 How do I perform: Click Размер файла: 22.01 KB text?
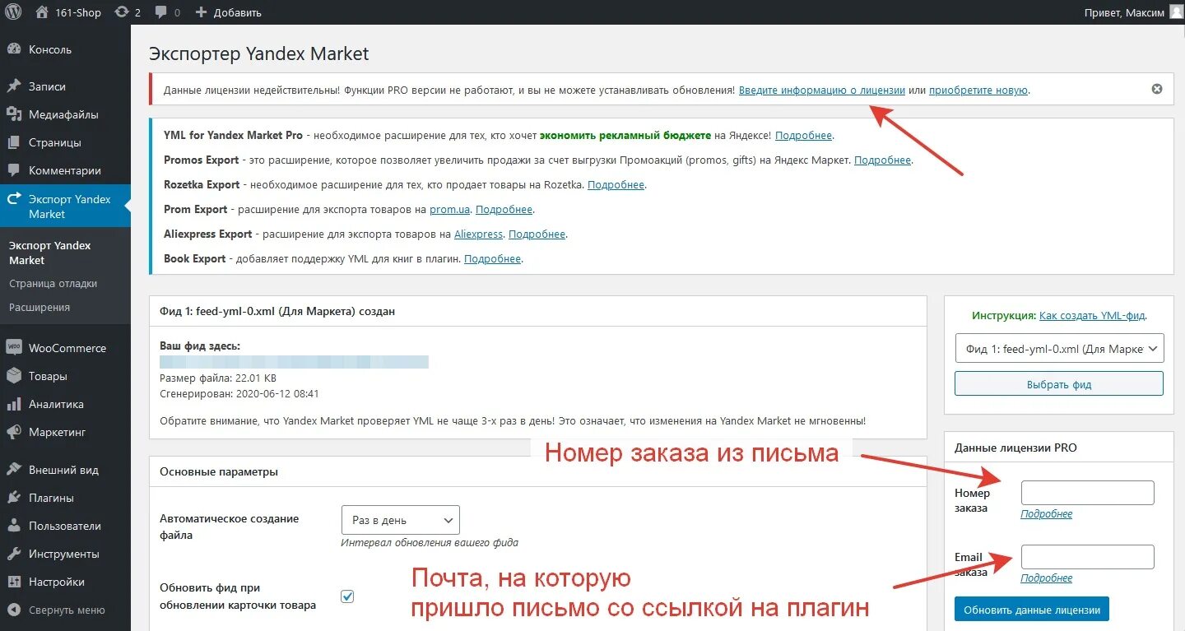click(218, 378)
